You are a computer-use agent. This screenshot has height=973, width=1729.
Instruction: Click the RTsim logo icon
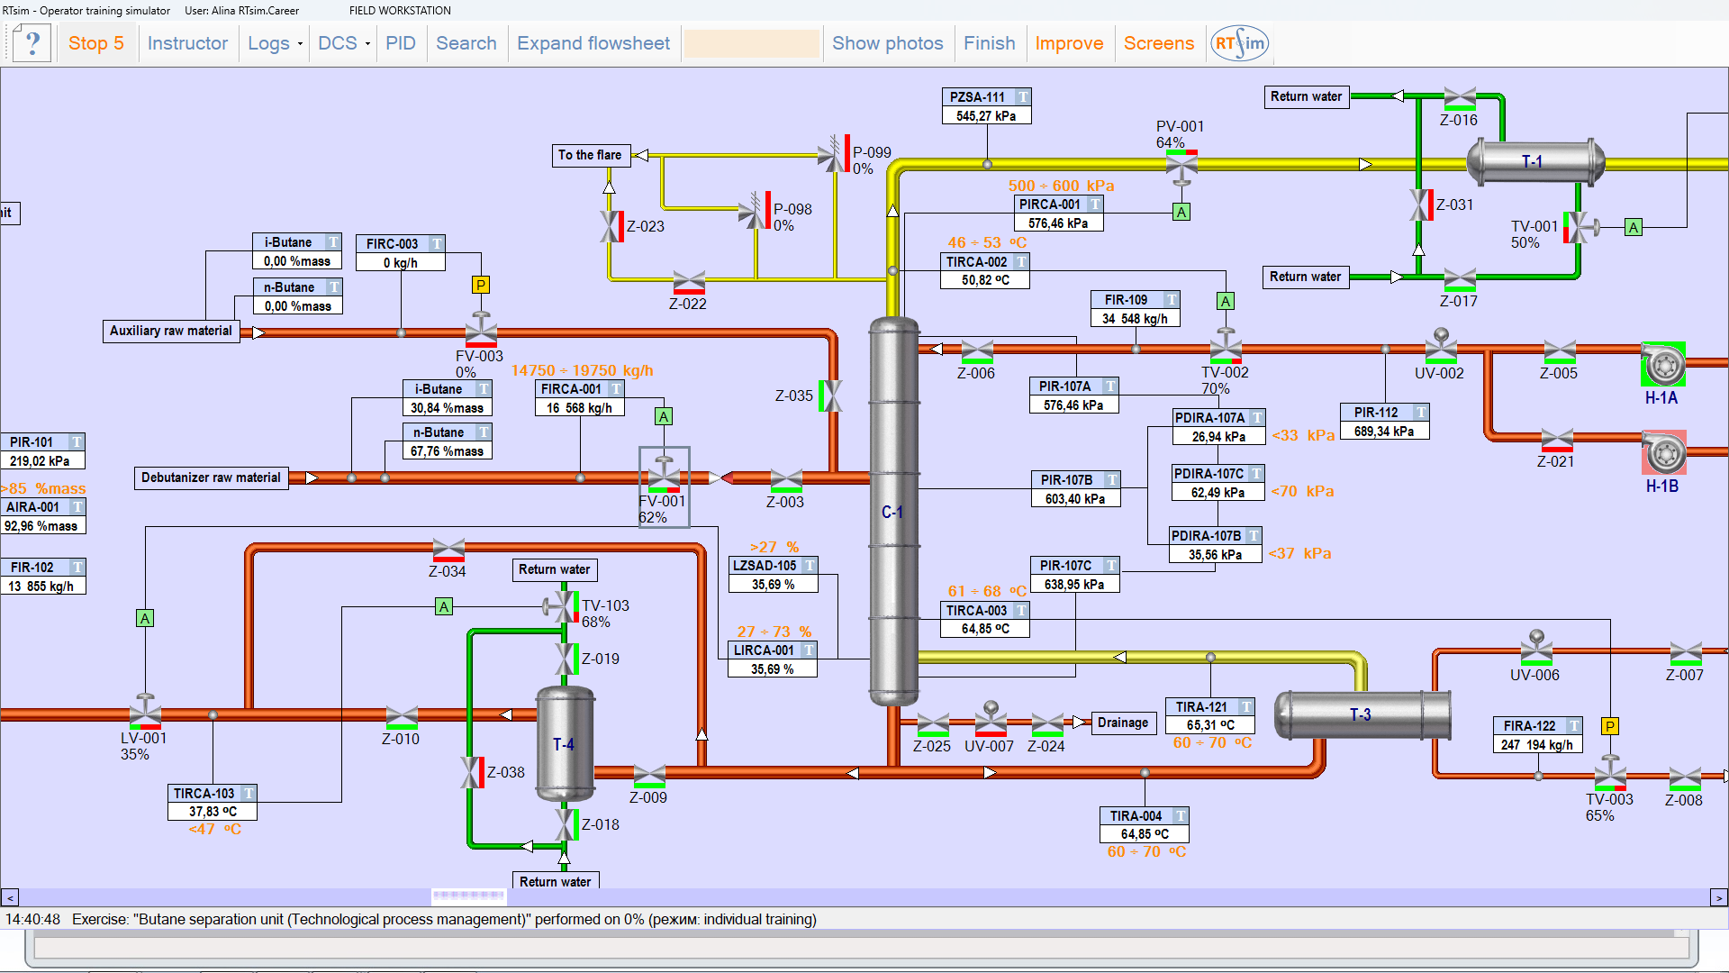1239,43
